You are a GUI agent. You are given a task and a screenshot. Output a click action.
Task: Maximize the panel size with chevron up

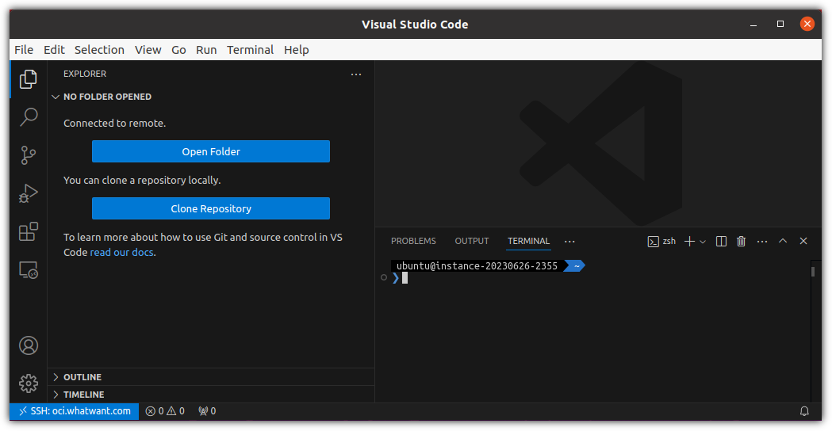point(783,241)
